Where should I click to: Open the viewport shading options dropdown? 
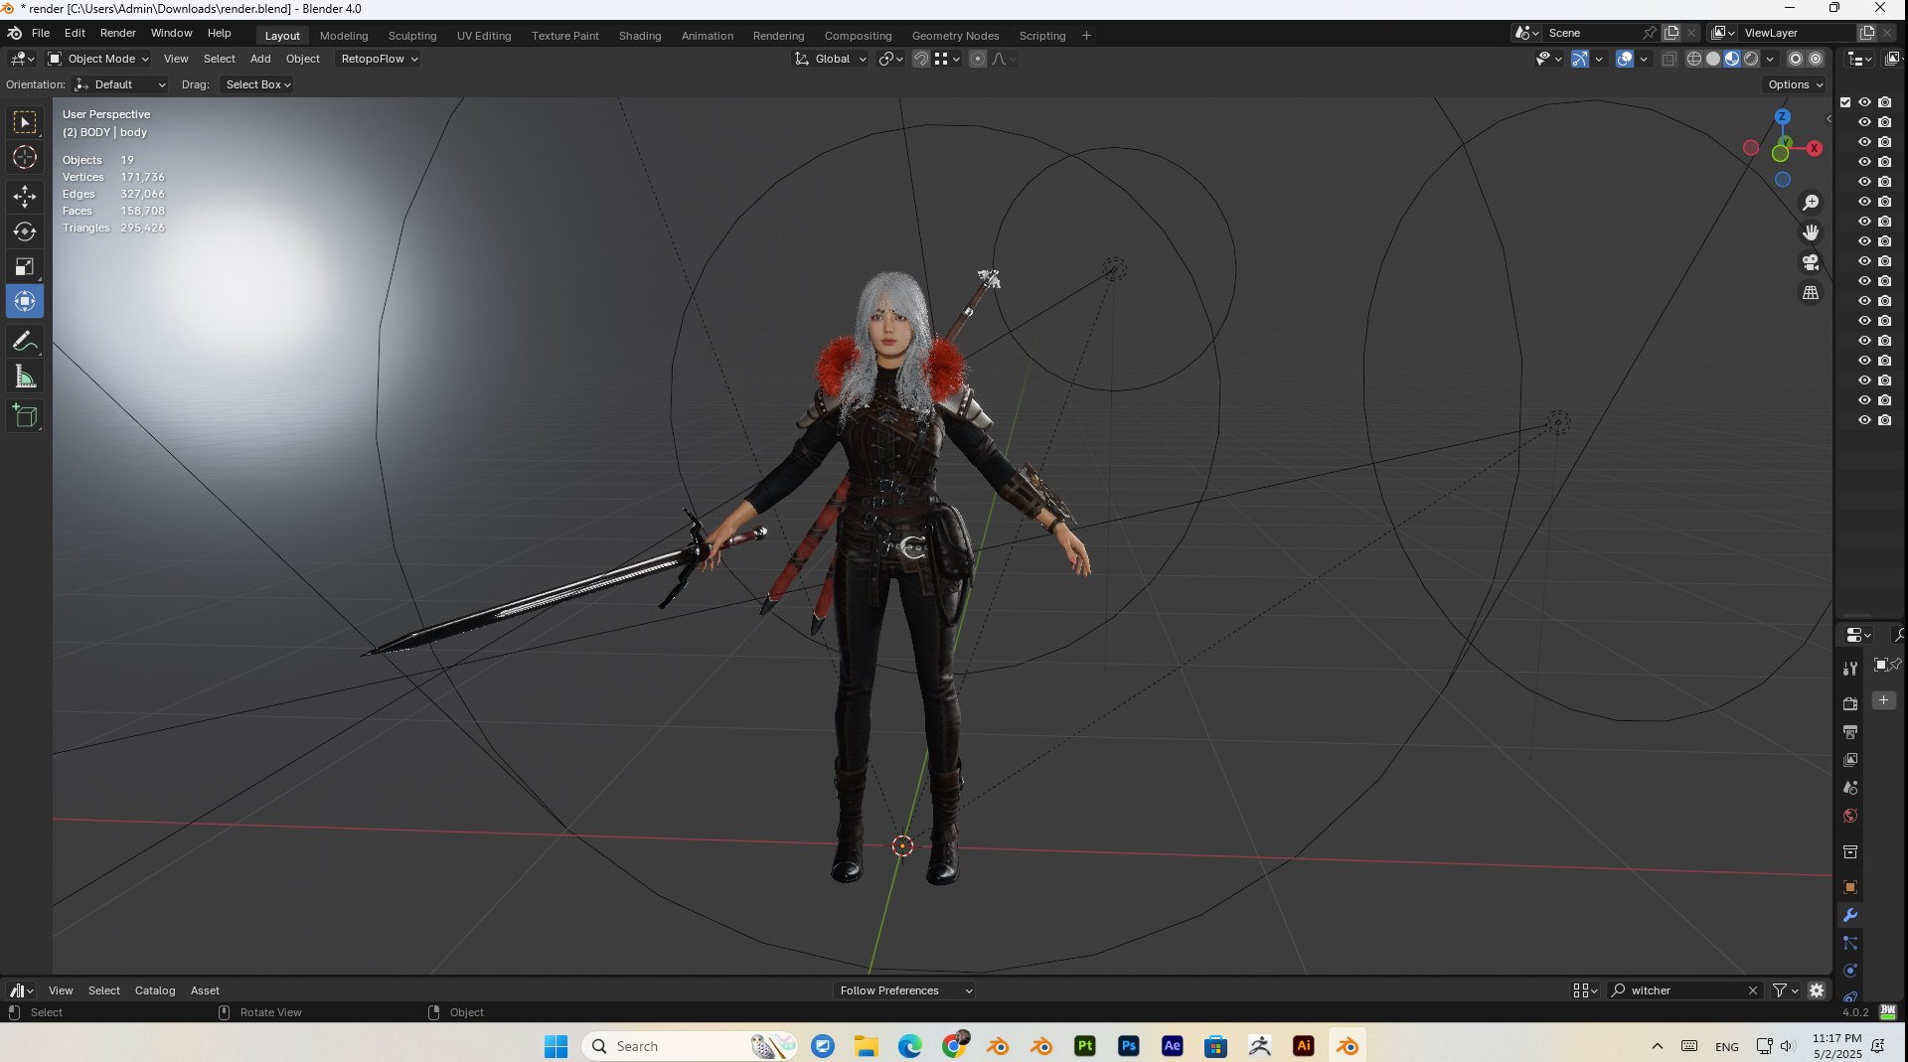tap(1771, 60)
